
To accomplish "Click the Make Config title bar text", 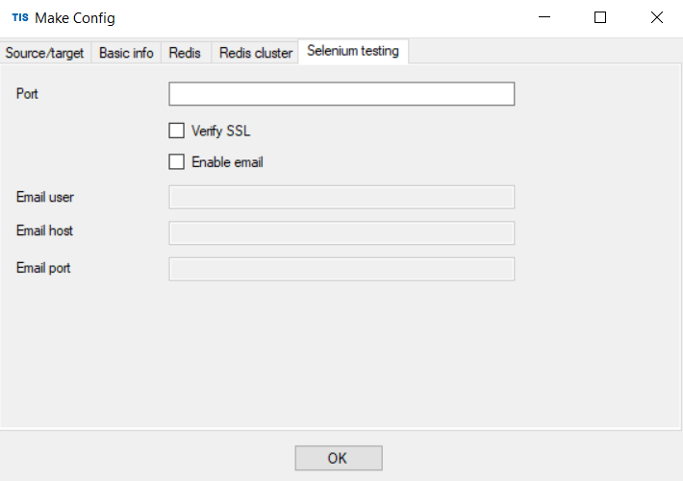I will 75,18.
